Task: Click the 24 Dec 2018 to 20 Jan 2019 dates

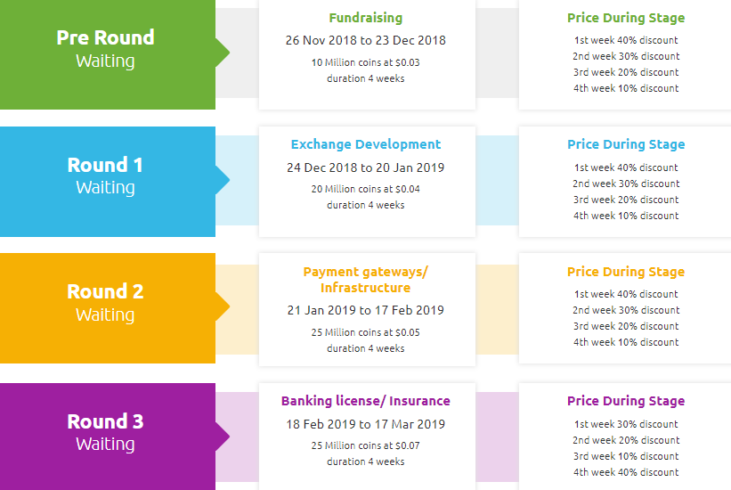Action: (365, 167)
